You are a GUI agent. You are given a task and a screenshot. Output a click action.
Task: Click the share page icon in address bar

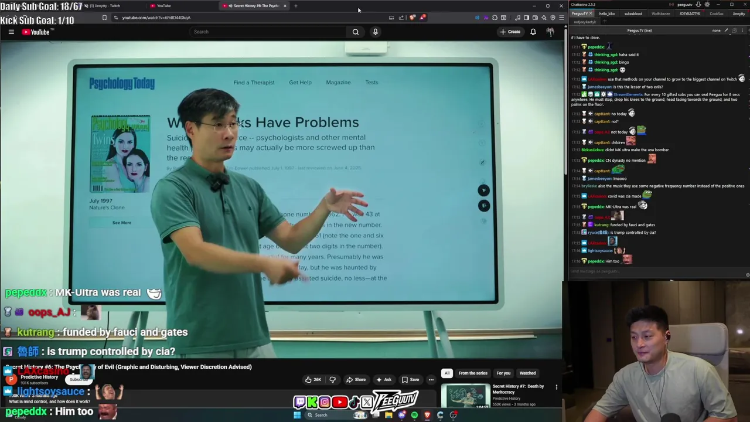click(x=401, y=18)
